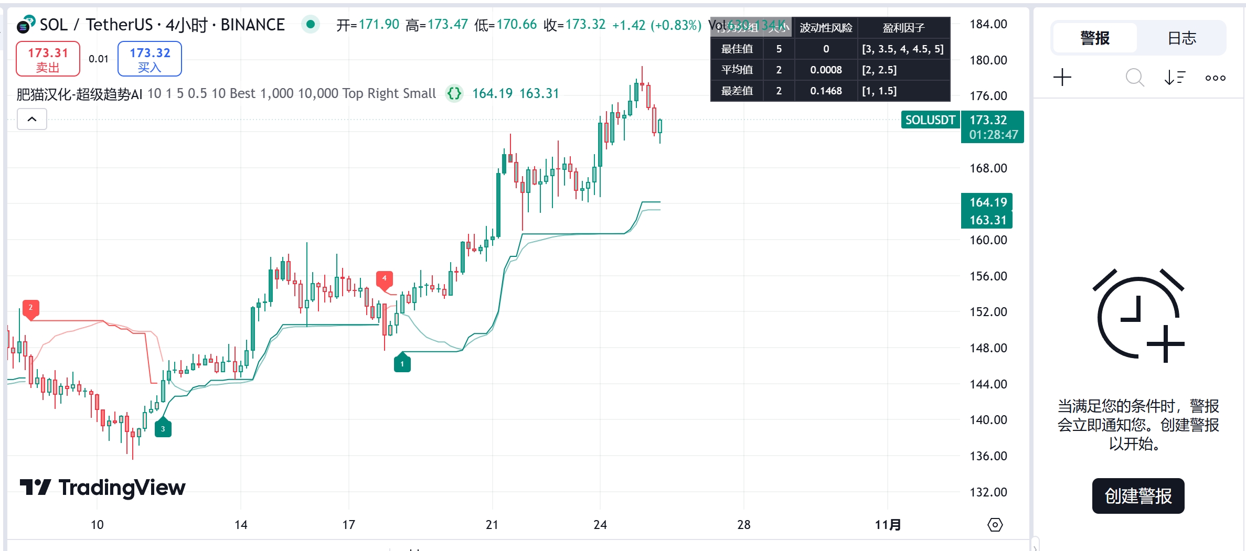
Task: Toggle the green market status dot
Action: coord(311,24)
